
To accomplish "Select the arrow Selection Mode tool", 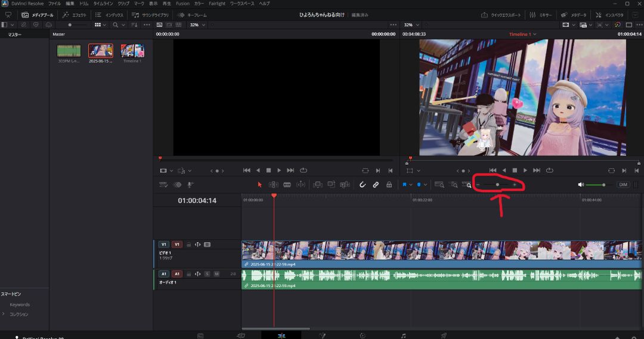I will (259, 185).
